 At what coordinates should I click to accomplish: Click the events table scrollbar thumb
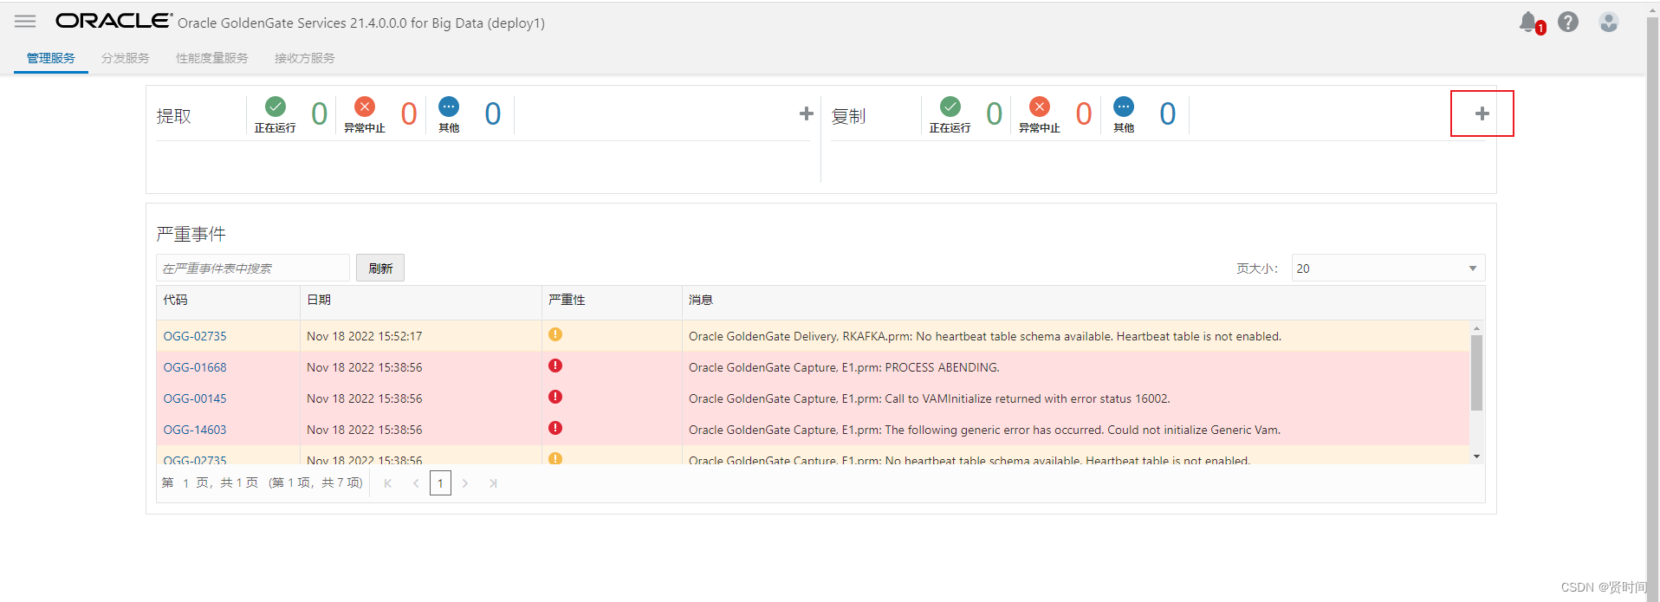(1476, 372)
